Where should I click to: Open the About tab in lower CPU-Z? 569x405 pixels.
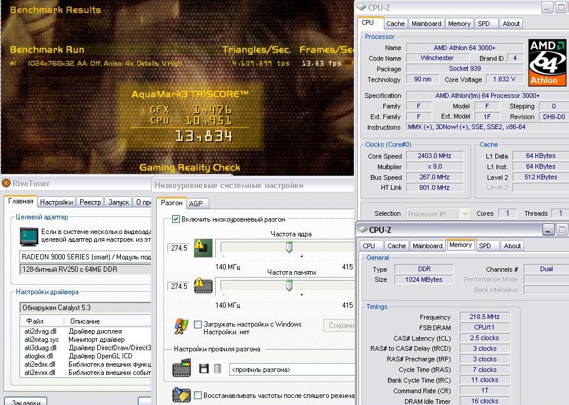512,246
